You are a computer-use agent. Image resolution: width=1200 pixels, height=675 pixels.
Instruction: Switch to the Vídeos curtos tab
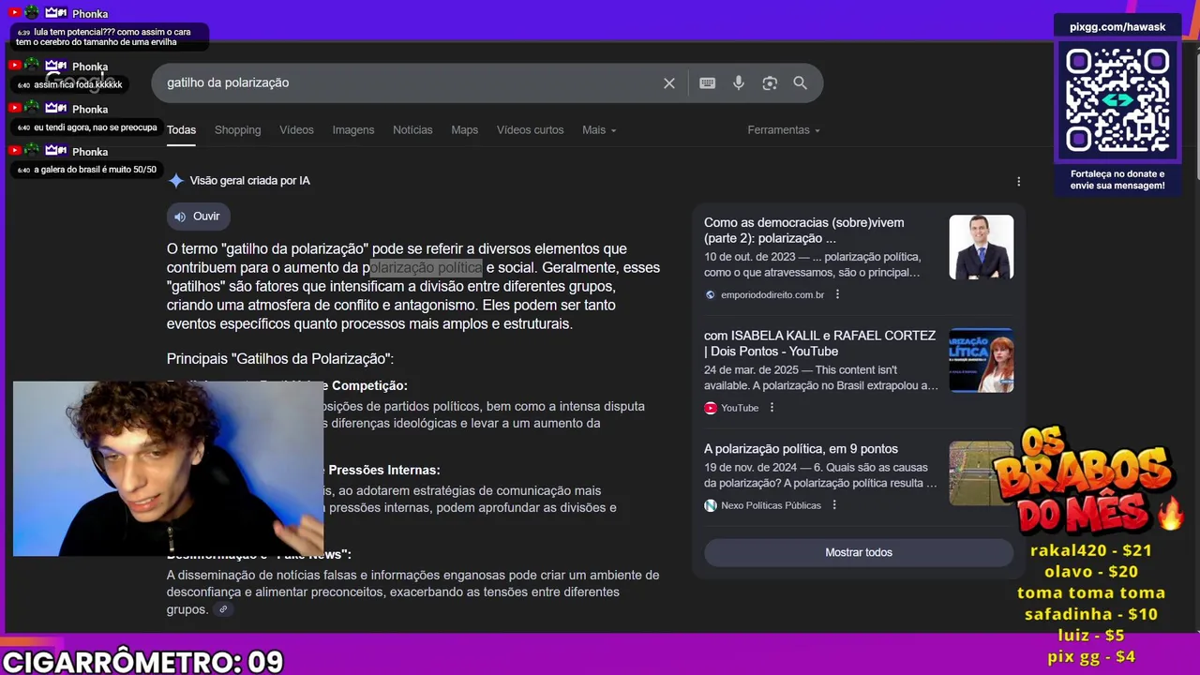tap(530, 130)
